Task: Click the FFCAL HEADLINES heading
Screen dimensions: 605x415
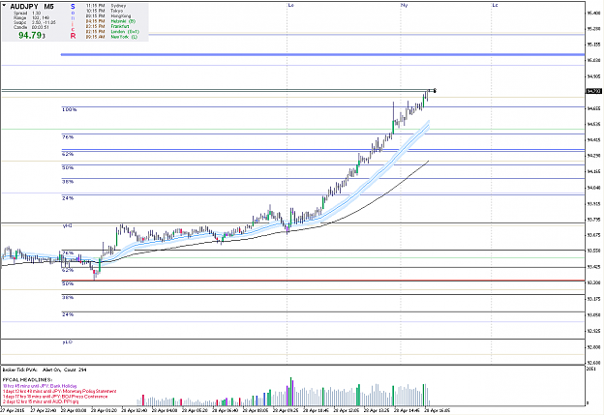Action: [27, 380]
